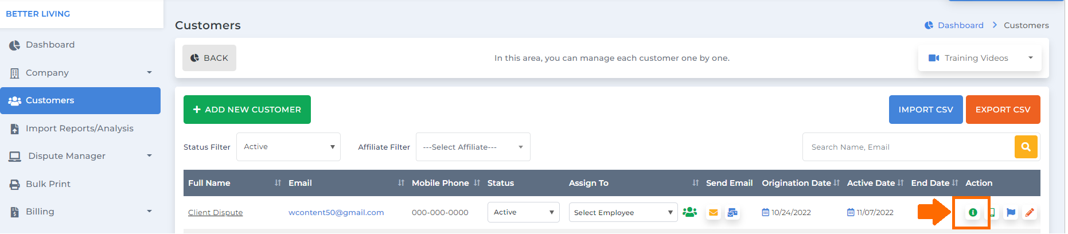
Task: Click the blue flag action icon
Action: (1011, 212)
